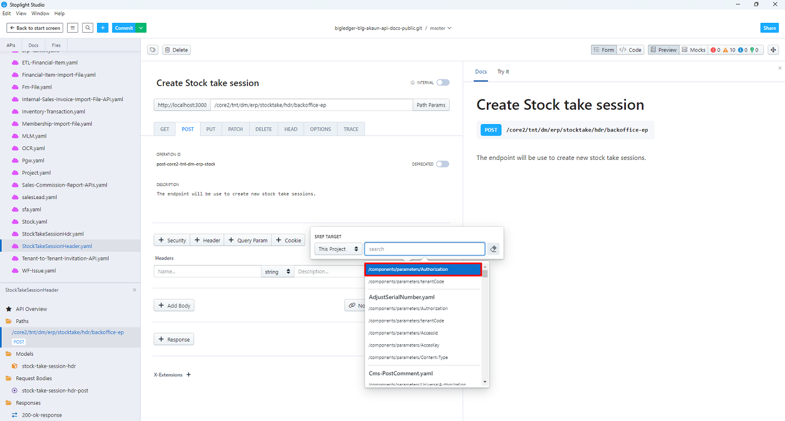This screenshot has height=421, width=785.
Task: Add an X-Extension with plus icon
Action: click(189, 375)
